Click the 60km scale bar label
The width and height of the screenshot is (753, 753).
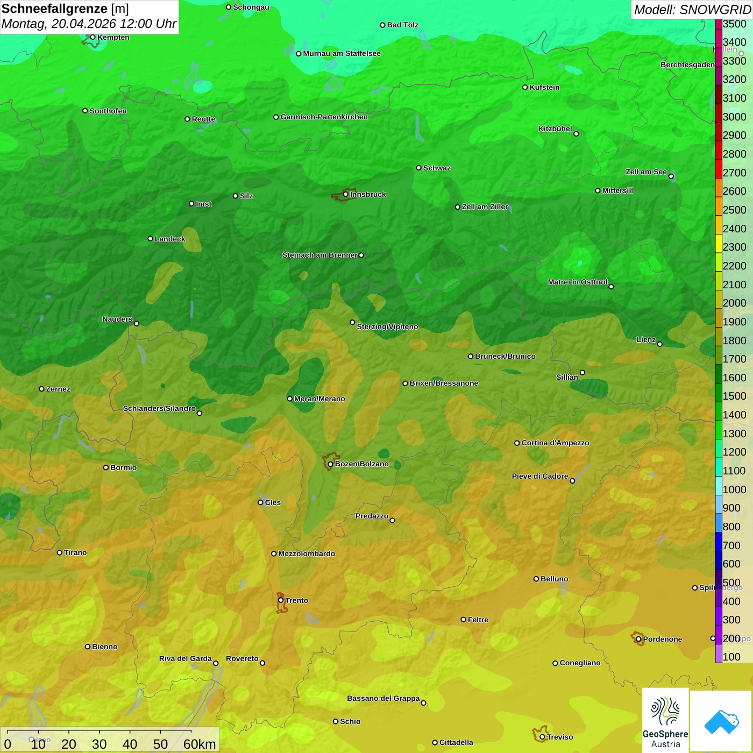[x=200, y=744]
